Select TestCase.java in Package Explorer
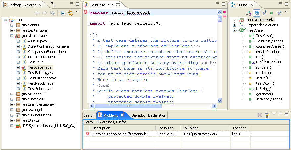291x150 pixels. (40, 67)
